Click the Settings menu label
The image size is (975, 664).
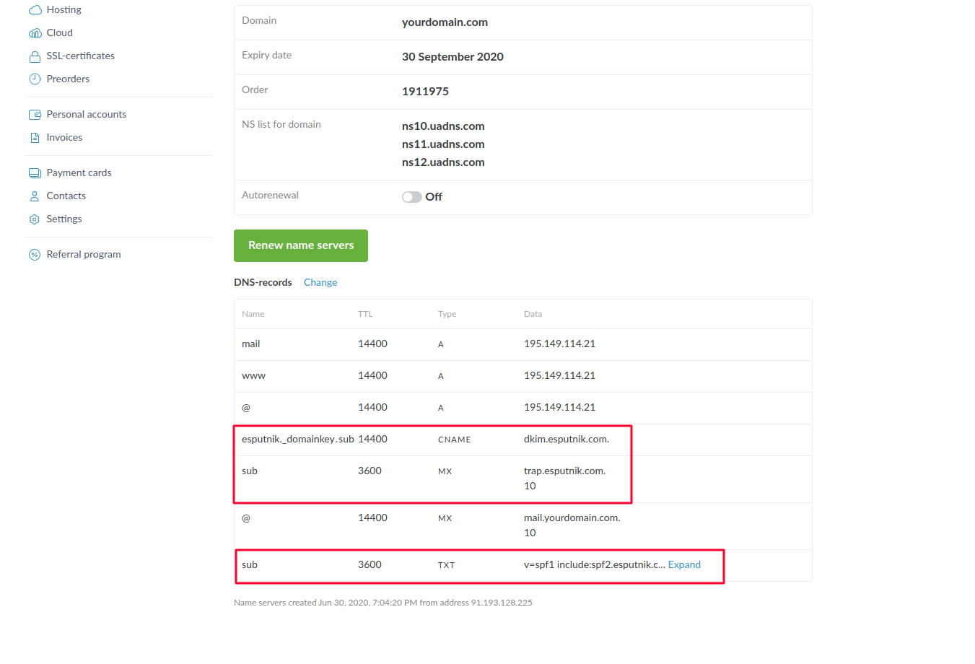(x=64, y=219)
